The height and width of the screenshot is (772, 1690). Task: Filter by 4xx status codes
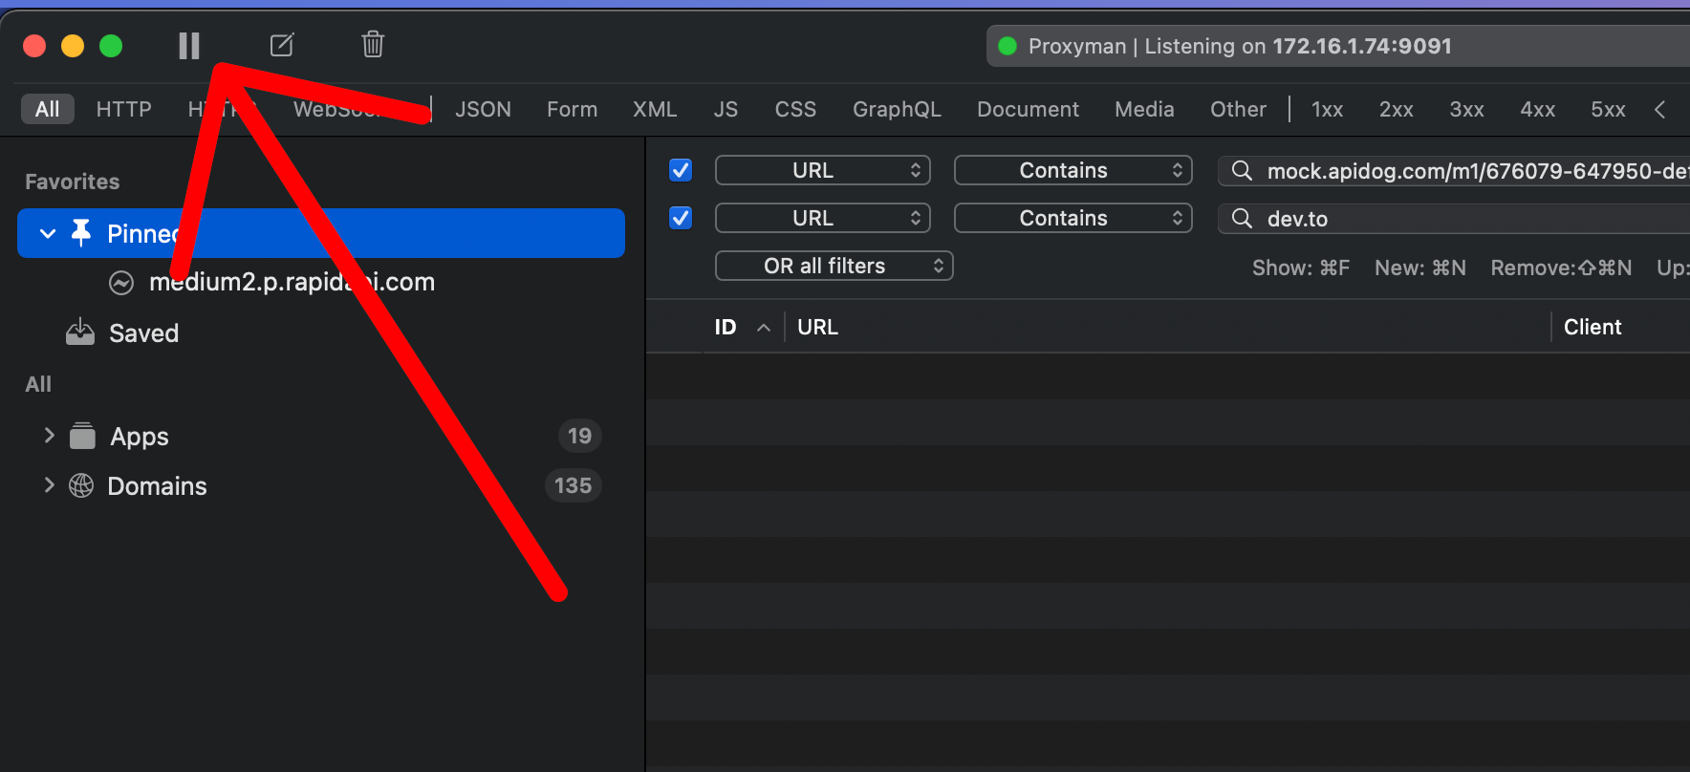1537,109
